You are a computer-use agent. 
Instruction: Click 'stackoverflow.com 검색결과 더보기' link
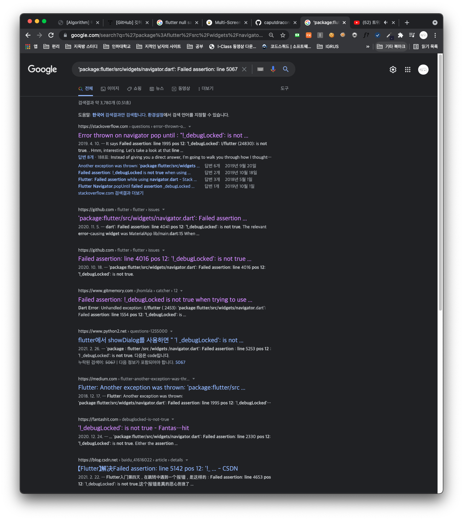click(111, 193)
